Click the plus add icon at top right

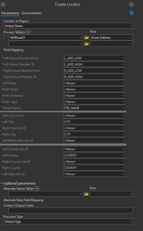pos(131,4)
